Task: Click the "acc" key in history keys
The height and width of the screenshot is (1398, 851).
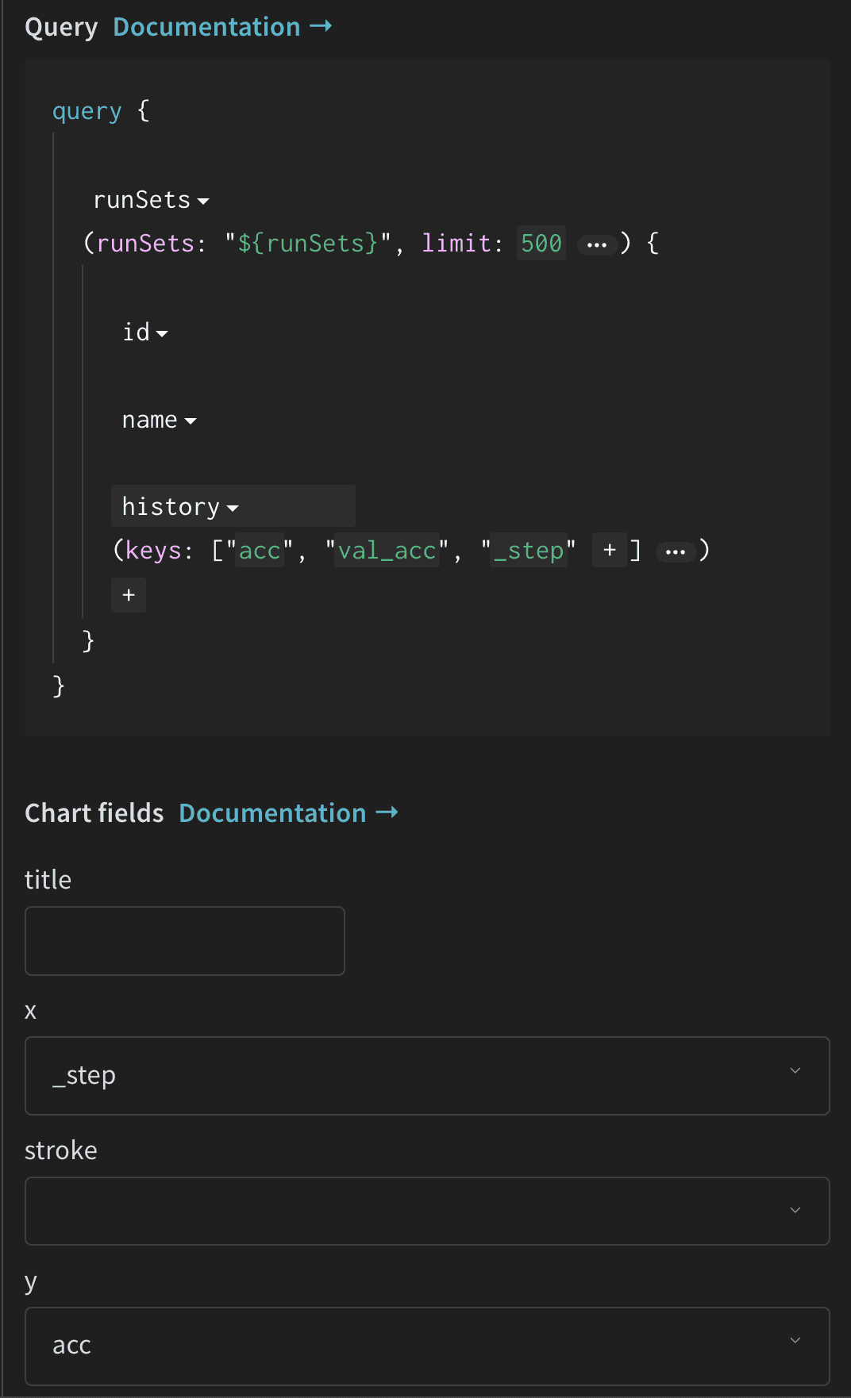Action: click(260, 551)
